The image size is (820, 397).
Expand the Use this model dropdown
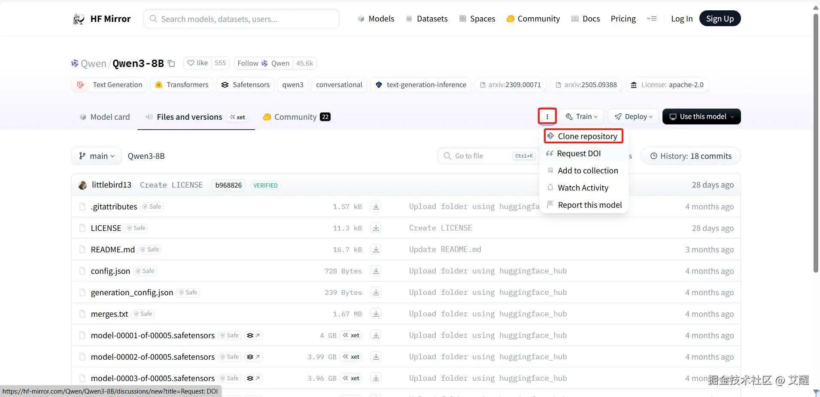[x=702, y=116]
